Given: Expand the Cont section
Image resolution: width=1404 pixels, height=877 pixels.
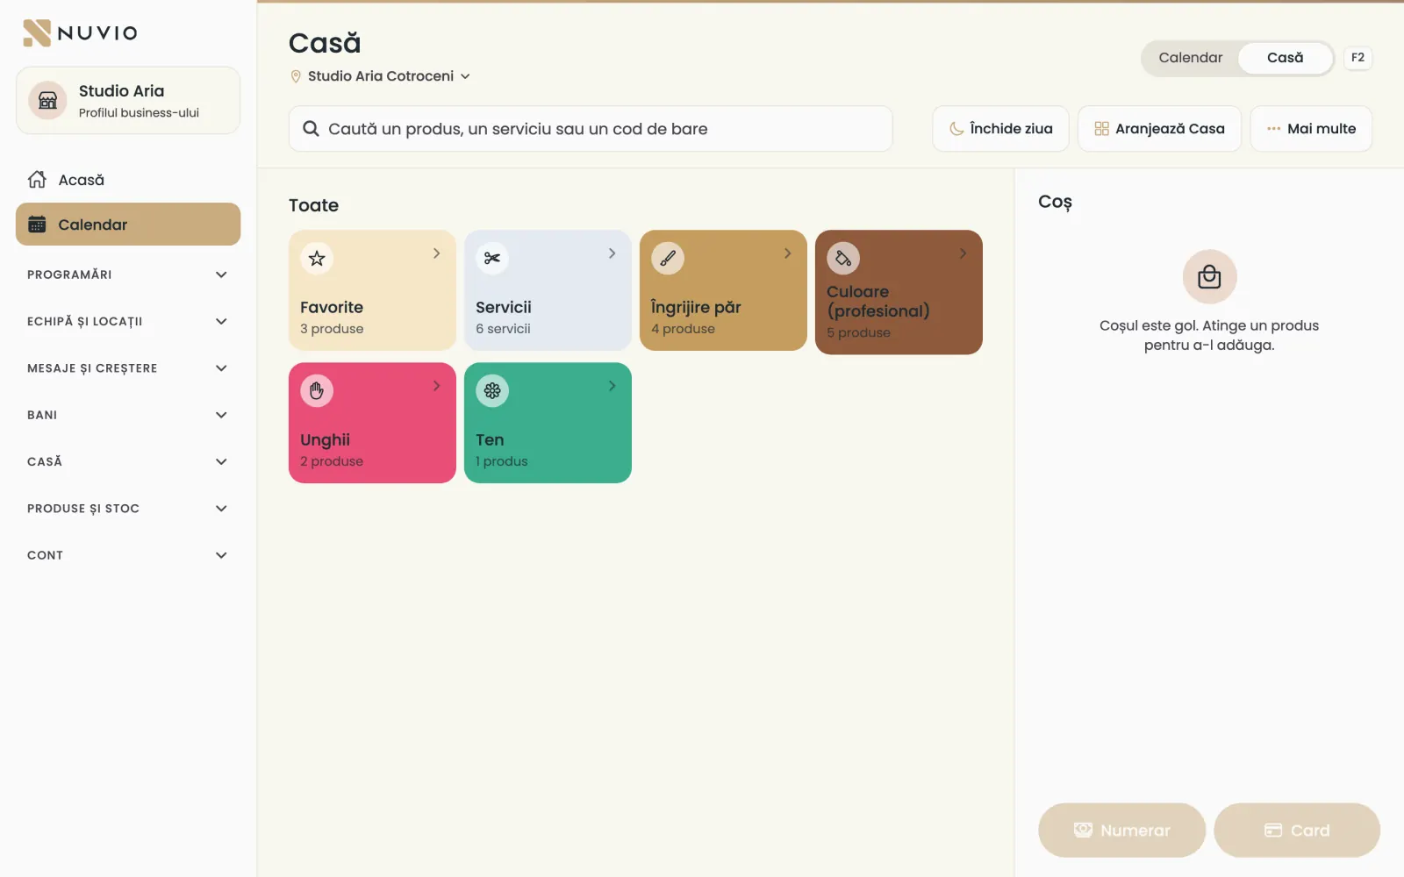Looking at the screenshot, I should click(x=128, y=555).
